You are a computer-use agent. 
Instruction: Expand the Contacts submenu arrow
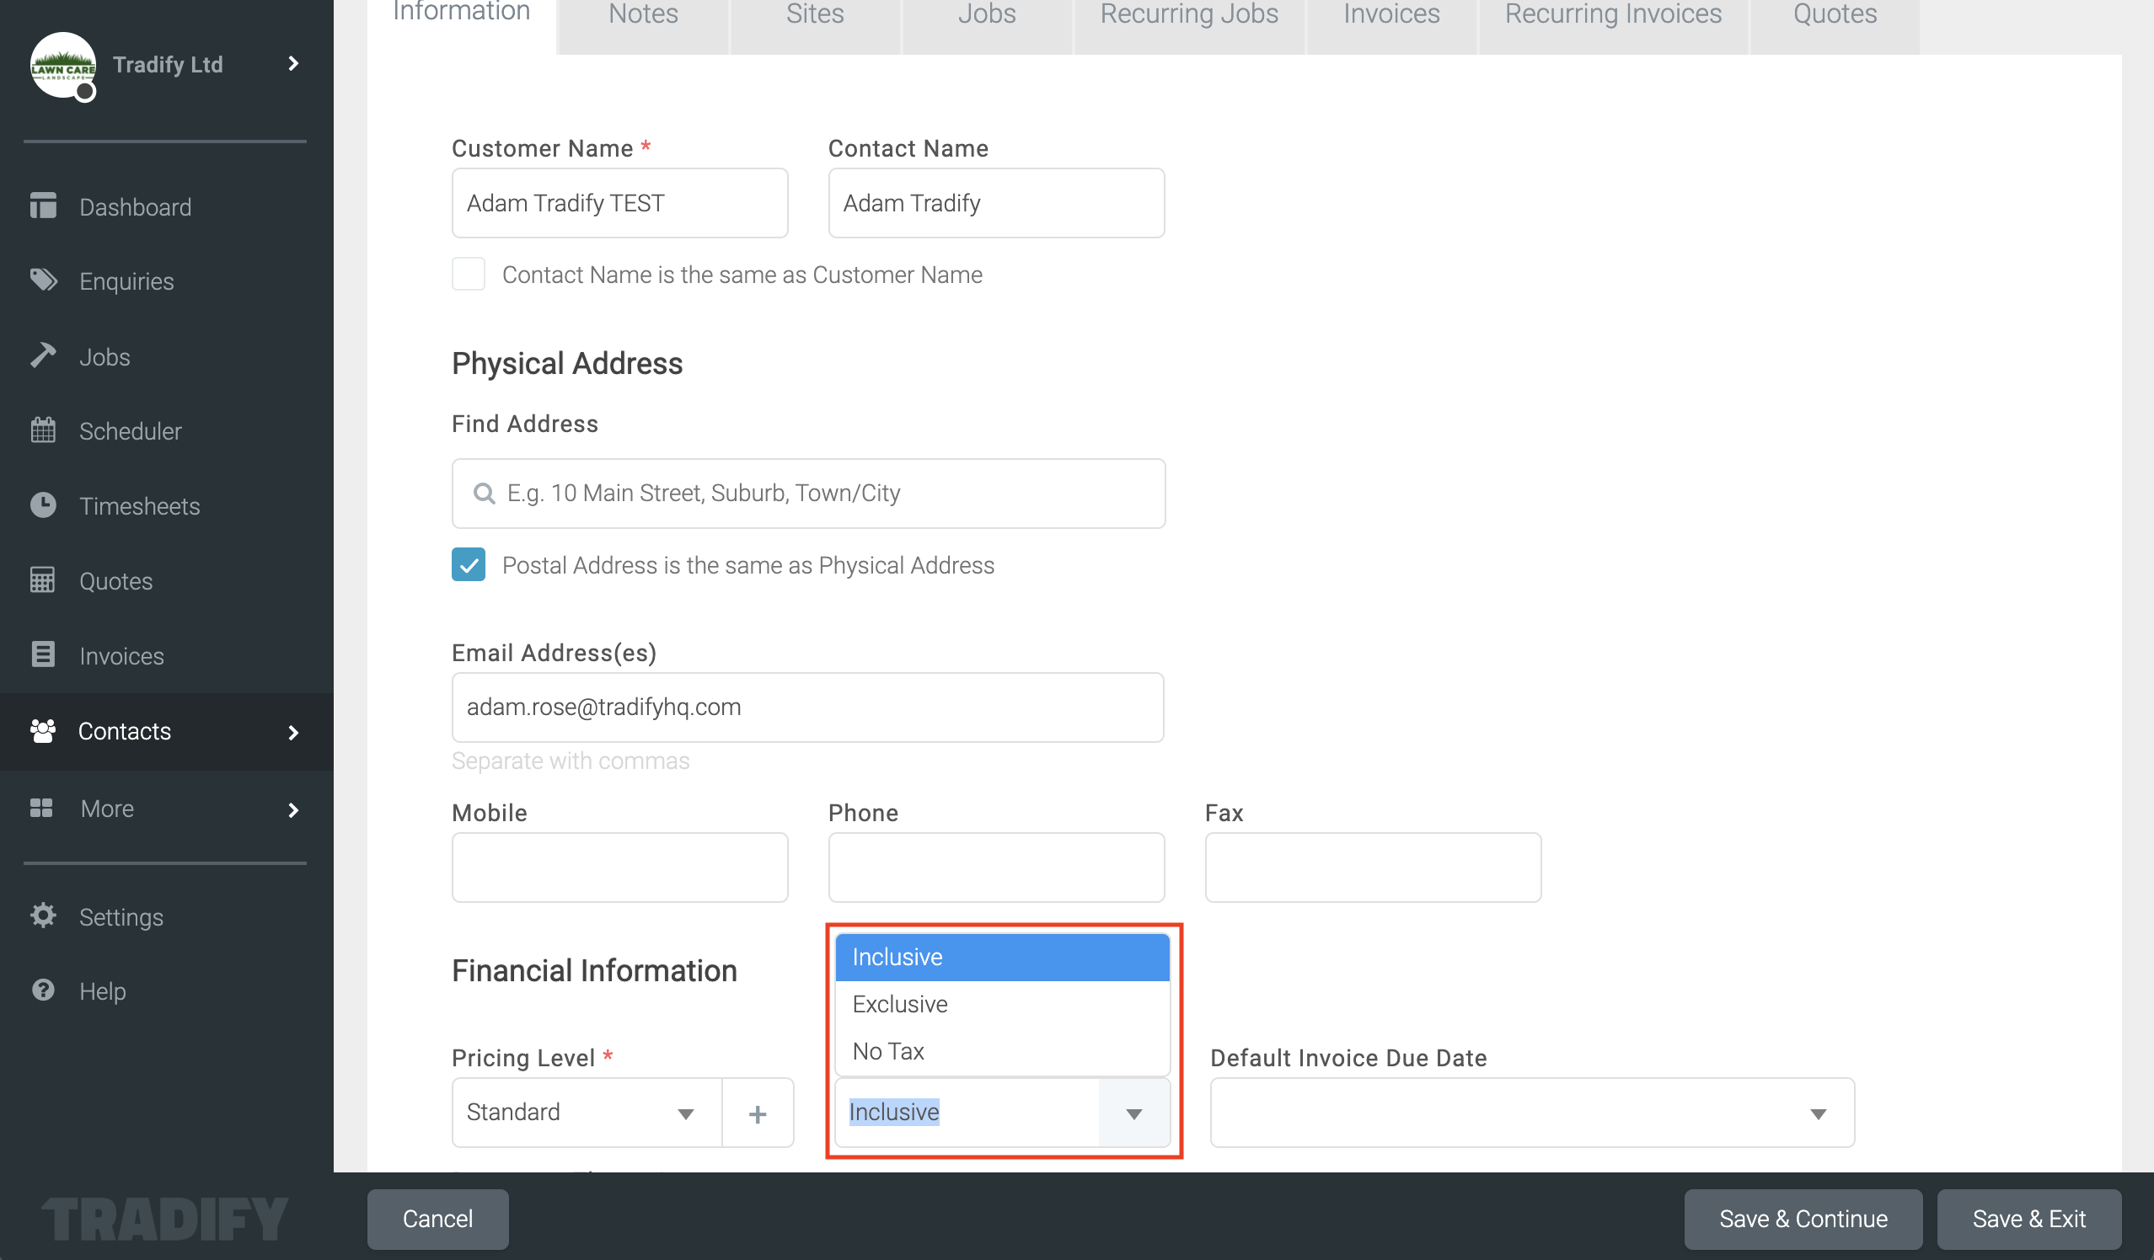tap(293, 732)
